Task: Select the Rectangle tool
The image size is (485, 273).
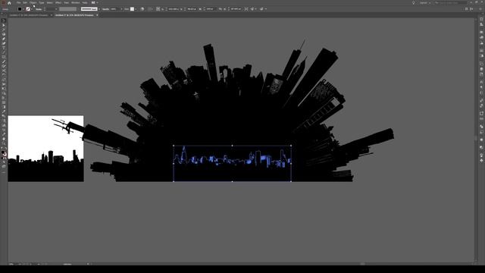Action: tap(4, 58)
